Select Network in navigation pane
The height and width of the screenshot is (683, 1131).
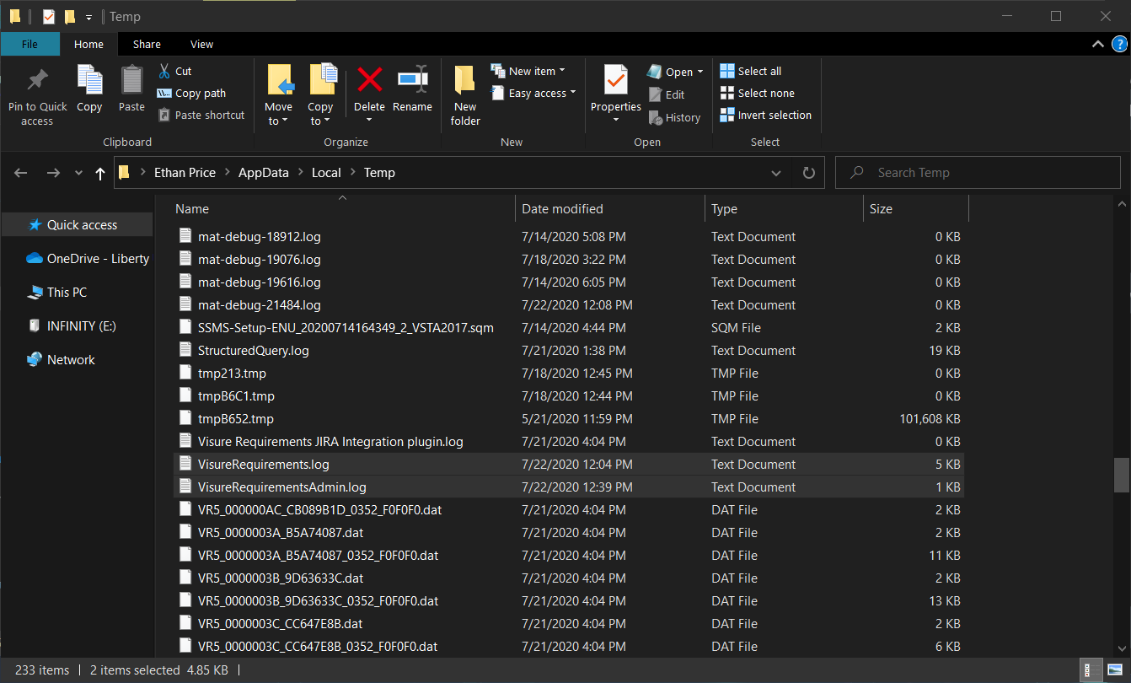[x=61, y=360]
